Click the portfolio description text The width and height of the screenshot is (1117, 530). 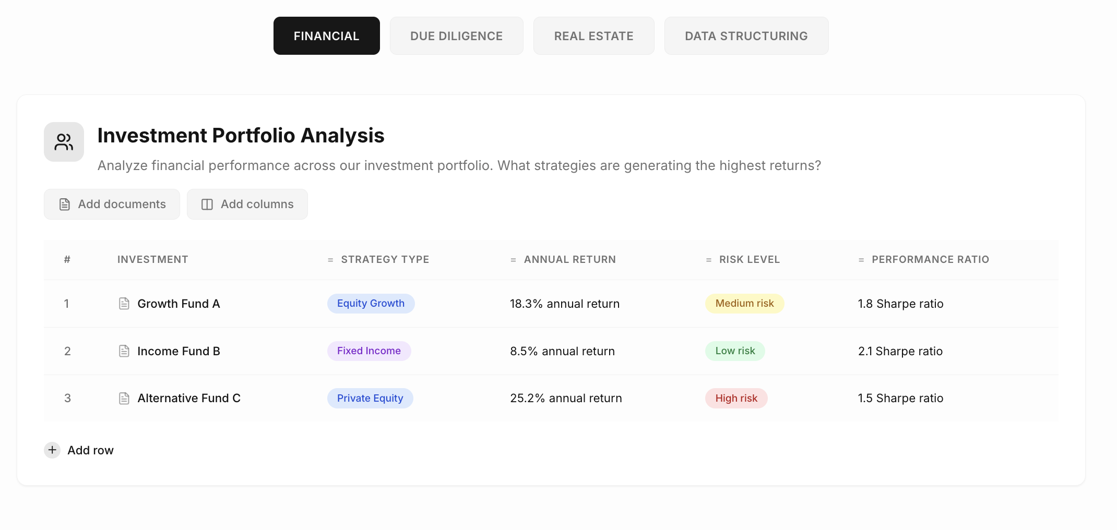tap(459, 165)
